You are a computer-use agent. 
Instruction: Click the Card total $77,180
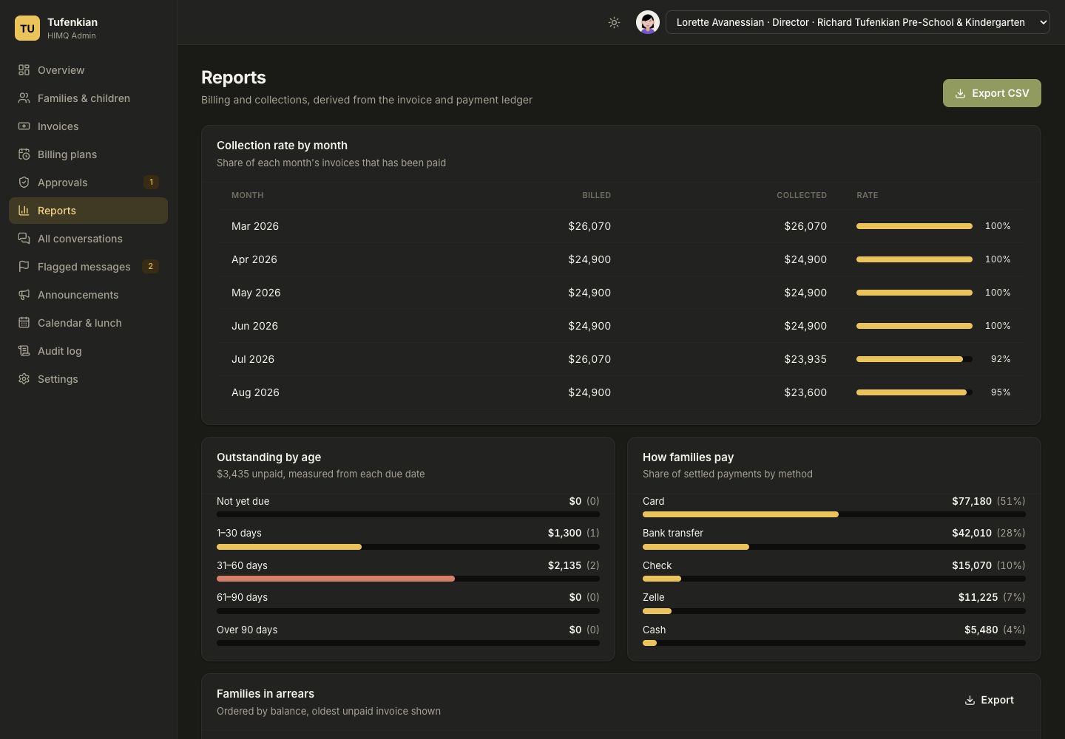pos(972,501)
